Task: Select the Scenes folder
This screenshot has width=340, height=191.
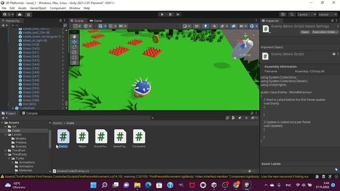Action: point(21,146)
